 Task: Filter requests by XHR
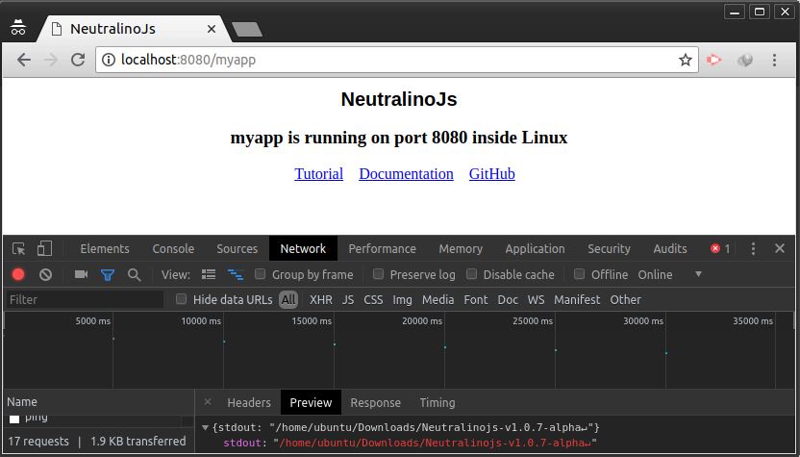321,300
